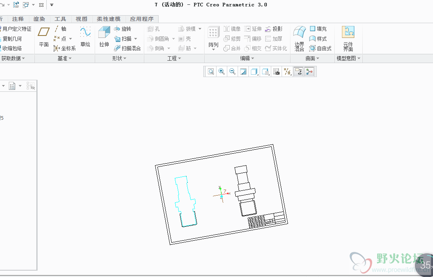This screenshot has height=277, width=433.
Task: Open the display style dropdown
Action: click(254, 72)
